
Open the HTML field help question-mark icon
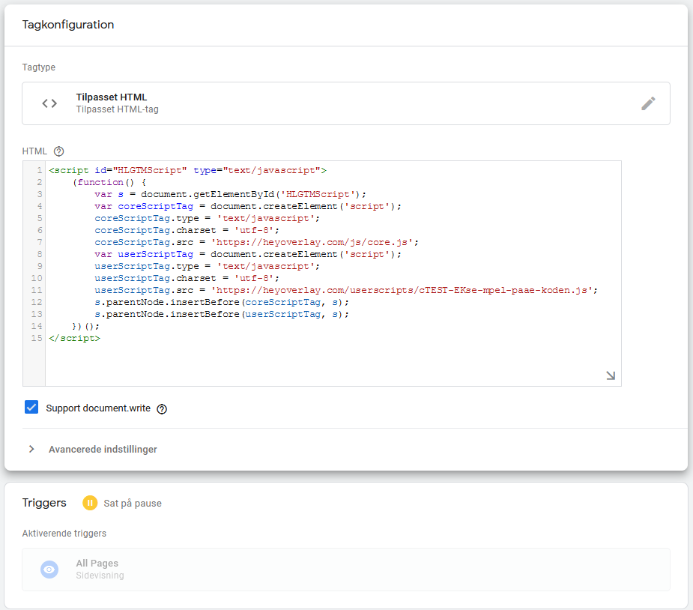coord(58,151)
